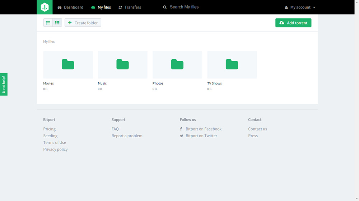359x201 pixels.
Task: Focus the Search My files field
Action: (x=184, y=7)
